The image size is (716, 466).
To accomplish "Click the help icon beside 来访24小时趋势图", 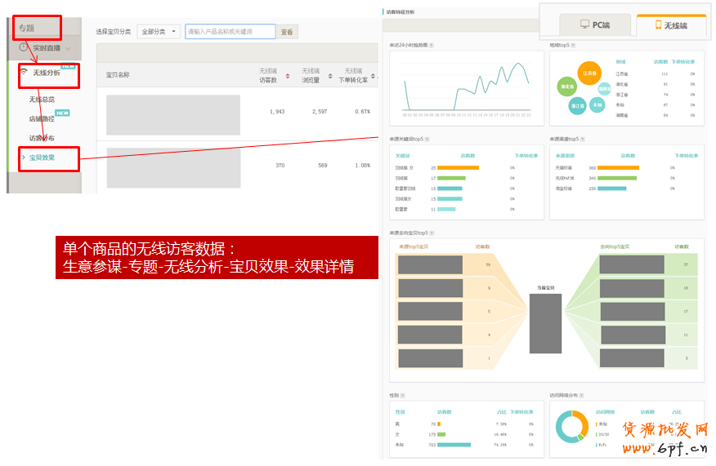I will [x=432, y=46].
